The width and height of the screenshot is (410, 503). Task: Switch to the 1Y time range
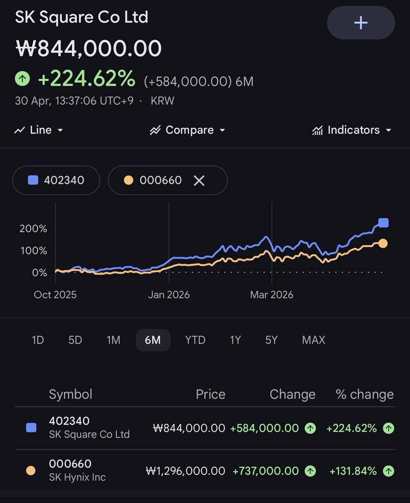235,340
